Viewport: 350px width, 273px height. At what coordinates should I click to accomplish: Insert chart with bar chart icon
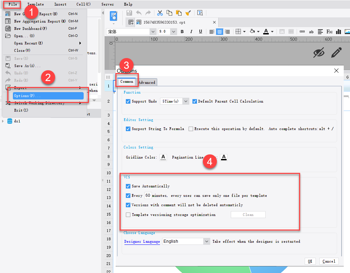[338, 32]
